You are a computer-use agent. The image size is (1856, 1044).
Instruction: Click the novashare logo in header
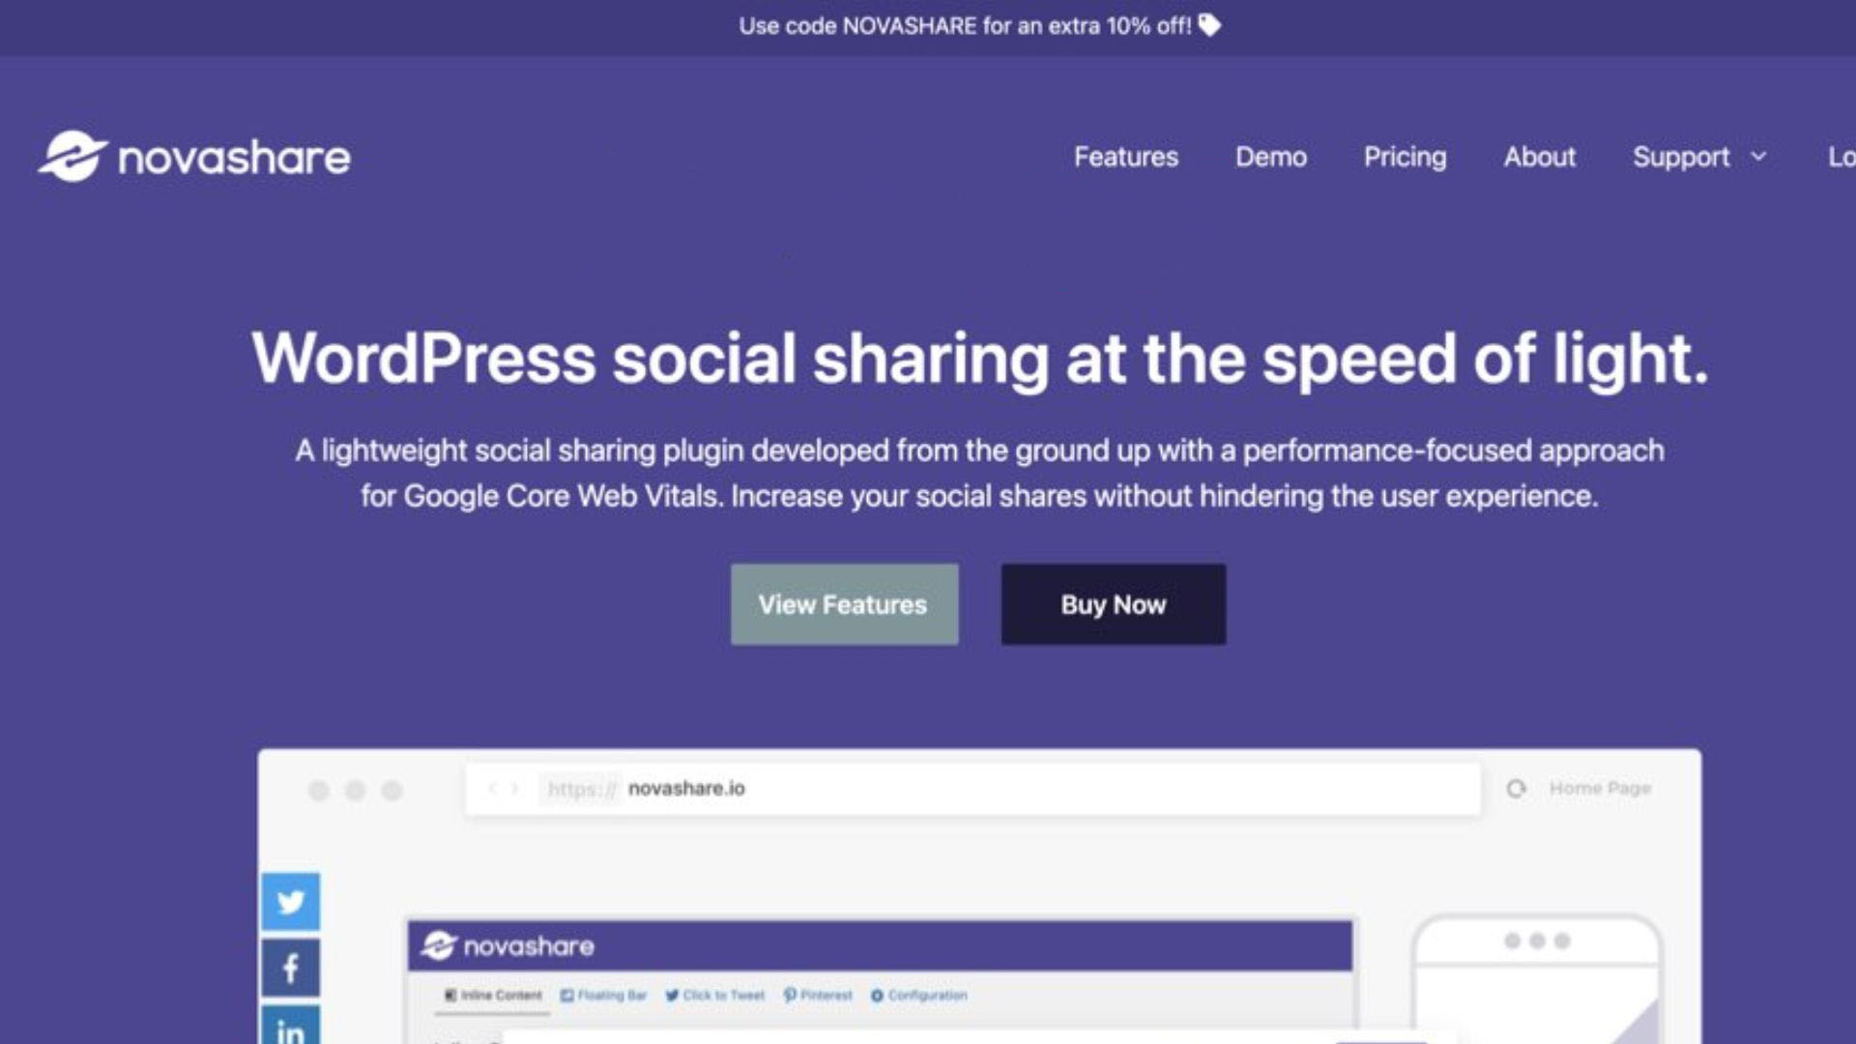[x=194, y=157]
